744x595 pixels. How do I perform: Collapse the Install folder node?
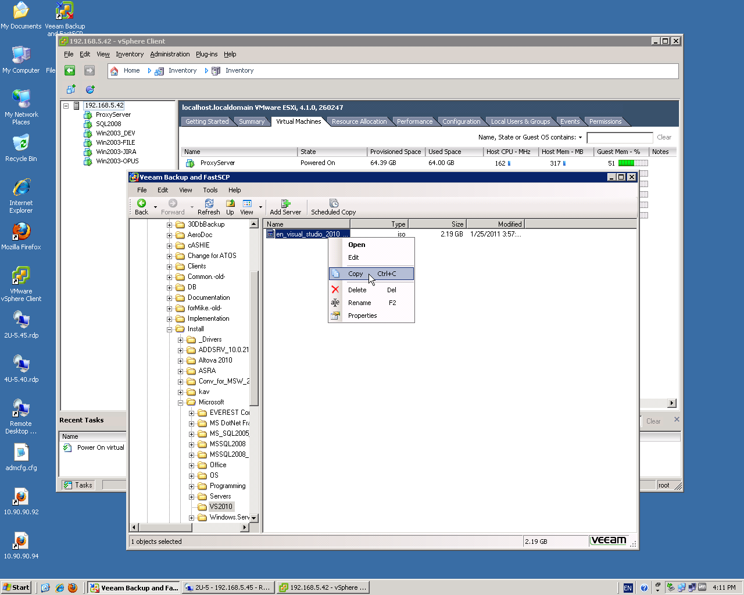tap(170, 329)
